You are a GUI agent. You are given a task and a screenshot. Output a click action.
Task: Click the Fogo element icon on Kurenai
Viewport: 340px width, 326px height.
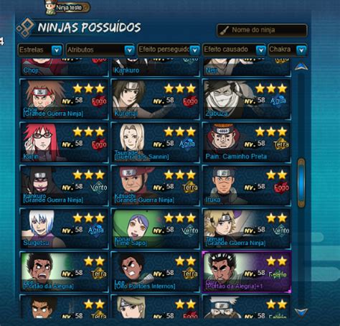[190, 101]
